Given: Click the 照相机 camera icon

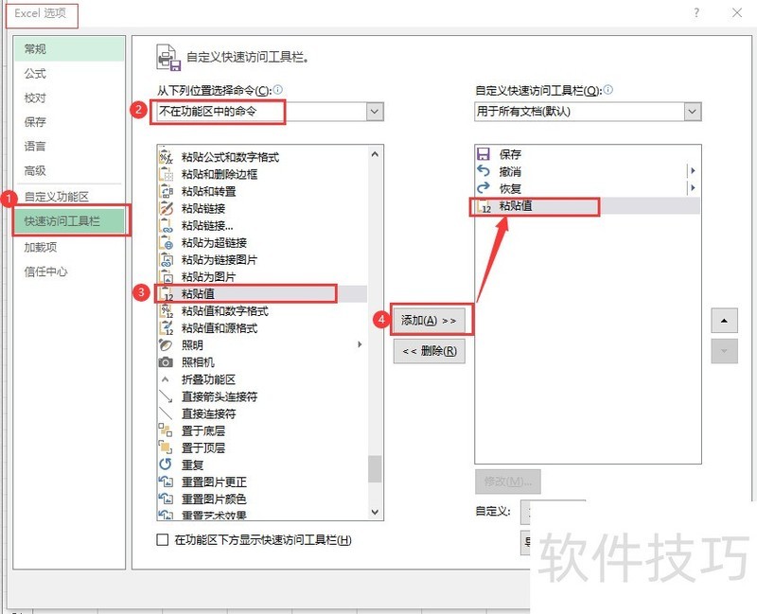Looking at the screenshot, I should pos(166,362).
